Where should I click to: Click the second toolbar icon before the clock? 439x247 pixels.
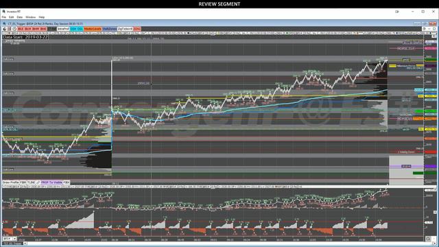[9, 29]
